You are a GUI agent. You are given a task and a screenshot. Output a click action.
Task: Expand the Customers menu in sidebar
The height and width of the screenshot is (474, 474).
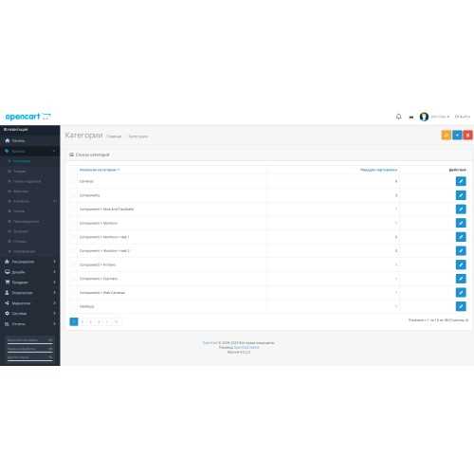click(x=30, y=293)
